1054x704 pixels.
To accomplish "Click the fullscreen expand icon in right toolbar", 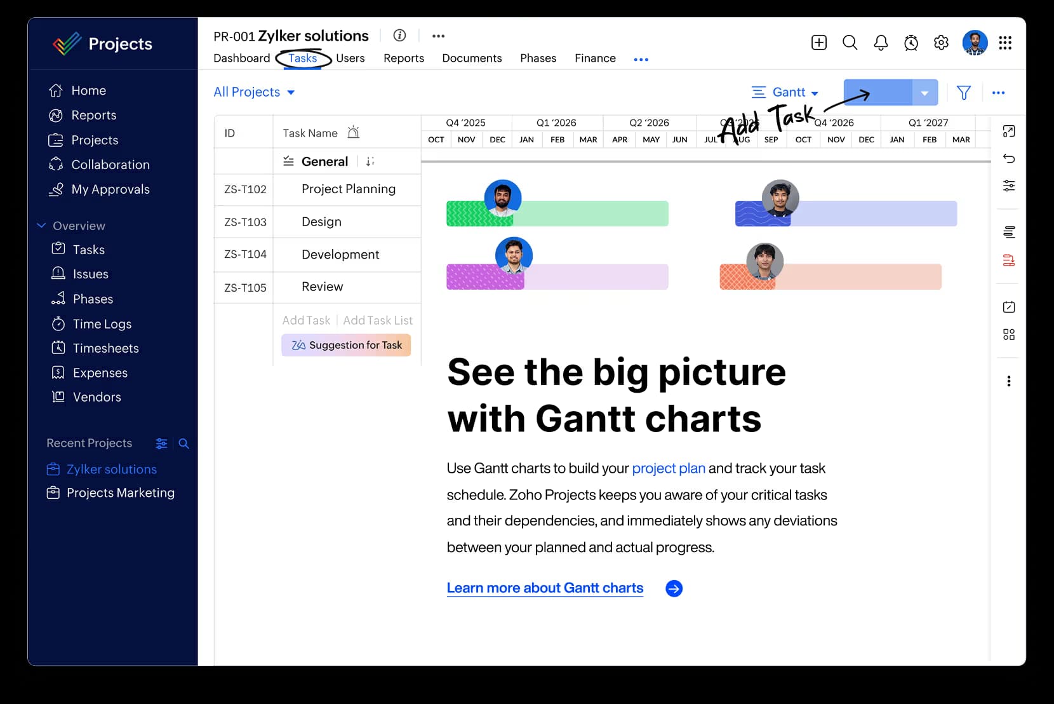I will [x=1009, y=132].
